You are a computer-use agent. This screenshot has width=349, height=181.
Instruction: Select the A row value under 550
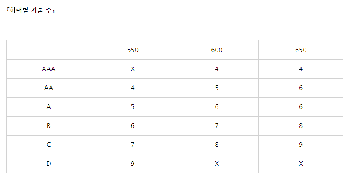pos(133,107)
